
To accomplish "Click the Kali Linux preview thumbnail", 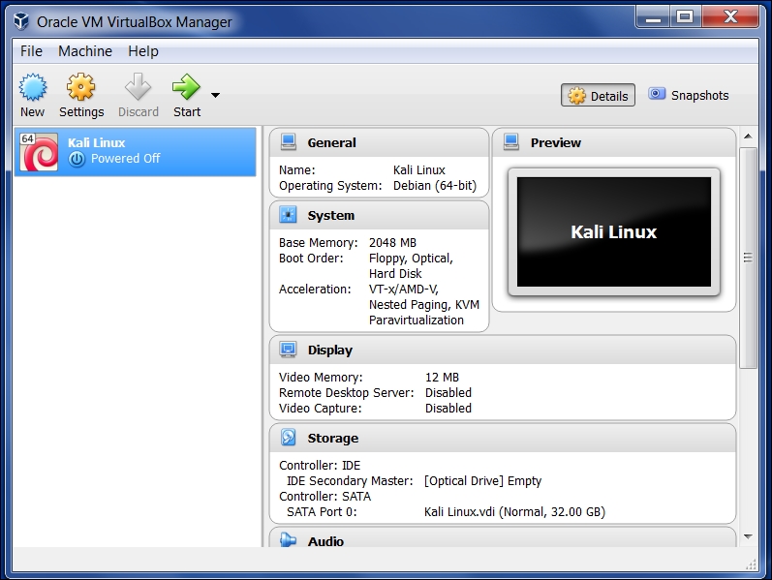I will coord(613,232).
